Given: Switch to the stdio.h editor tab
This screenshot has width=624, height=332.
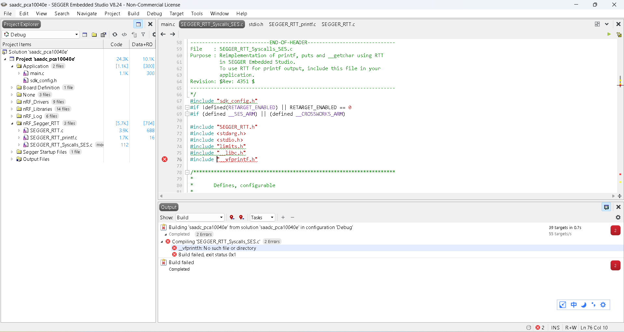Looking at the screenshot, I should pyautogui.click(x=256, y=24).
